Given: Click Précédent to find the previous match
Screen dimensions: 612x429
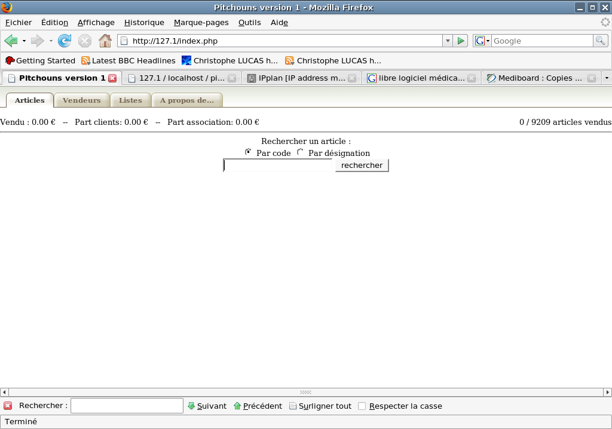Looking at the screenshot, I should click(257, 406).
